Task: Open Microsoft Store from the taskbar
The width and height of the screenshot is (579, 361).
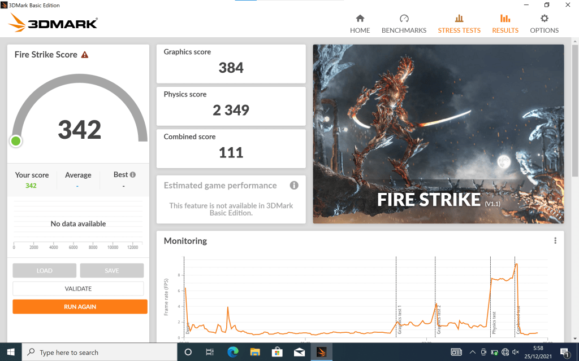Action: click(x=277, y=352)
